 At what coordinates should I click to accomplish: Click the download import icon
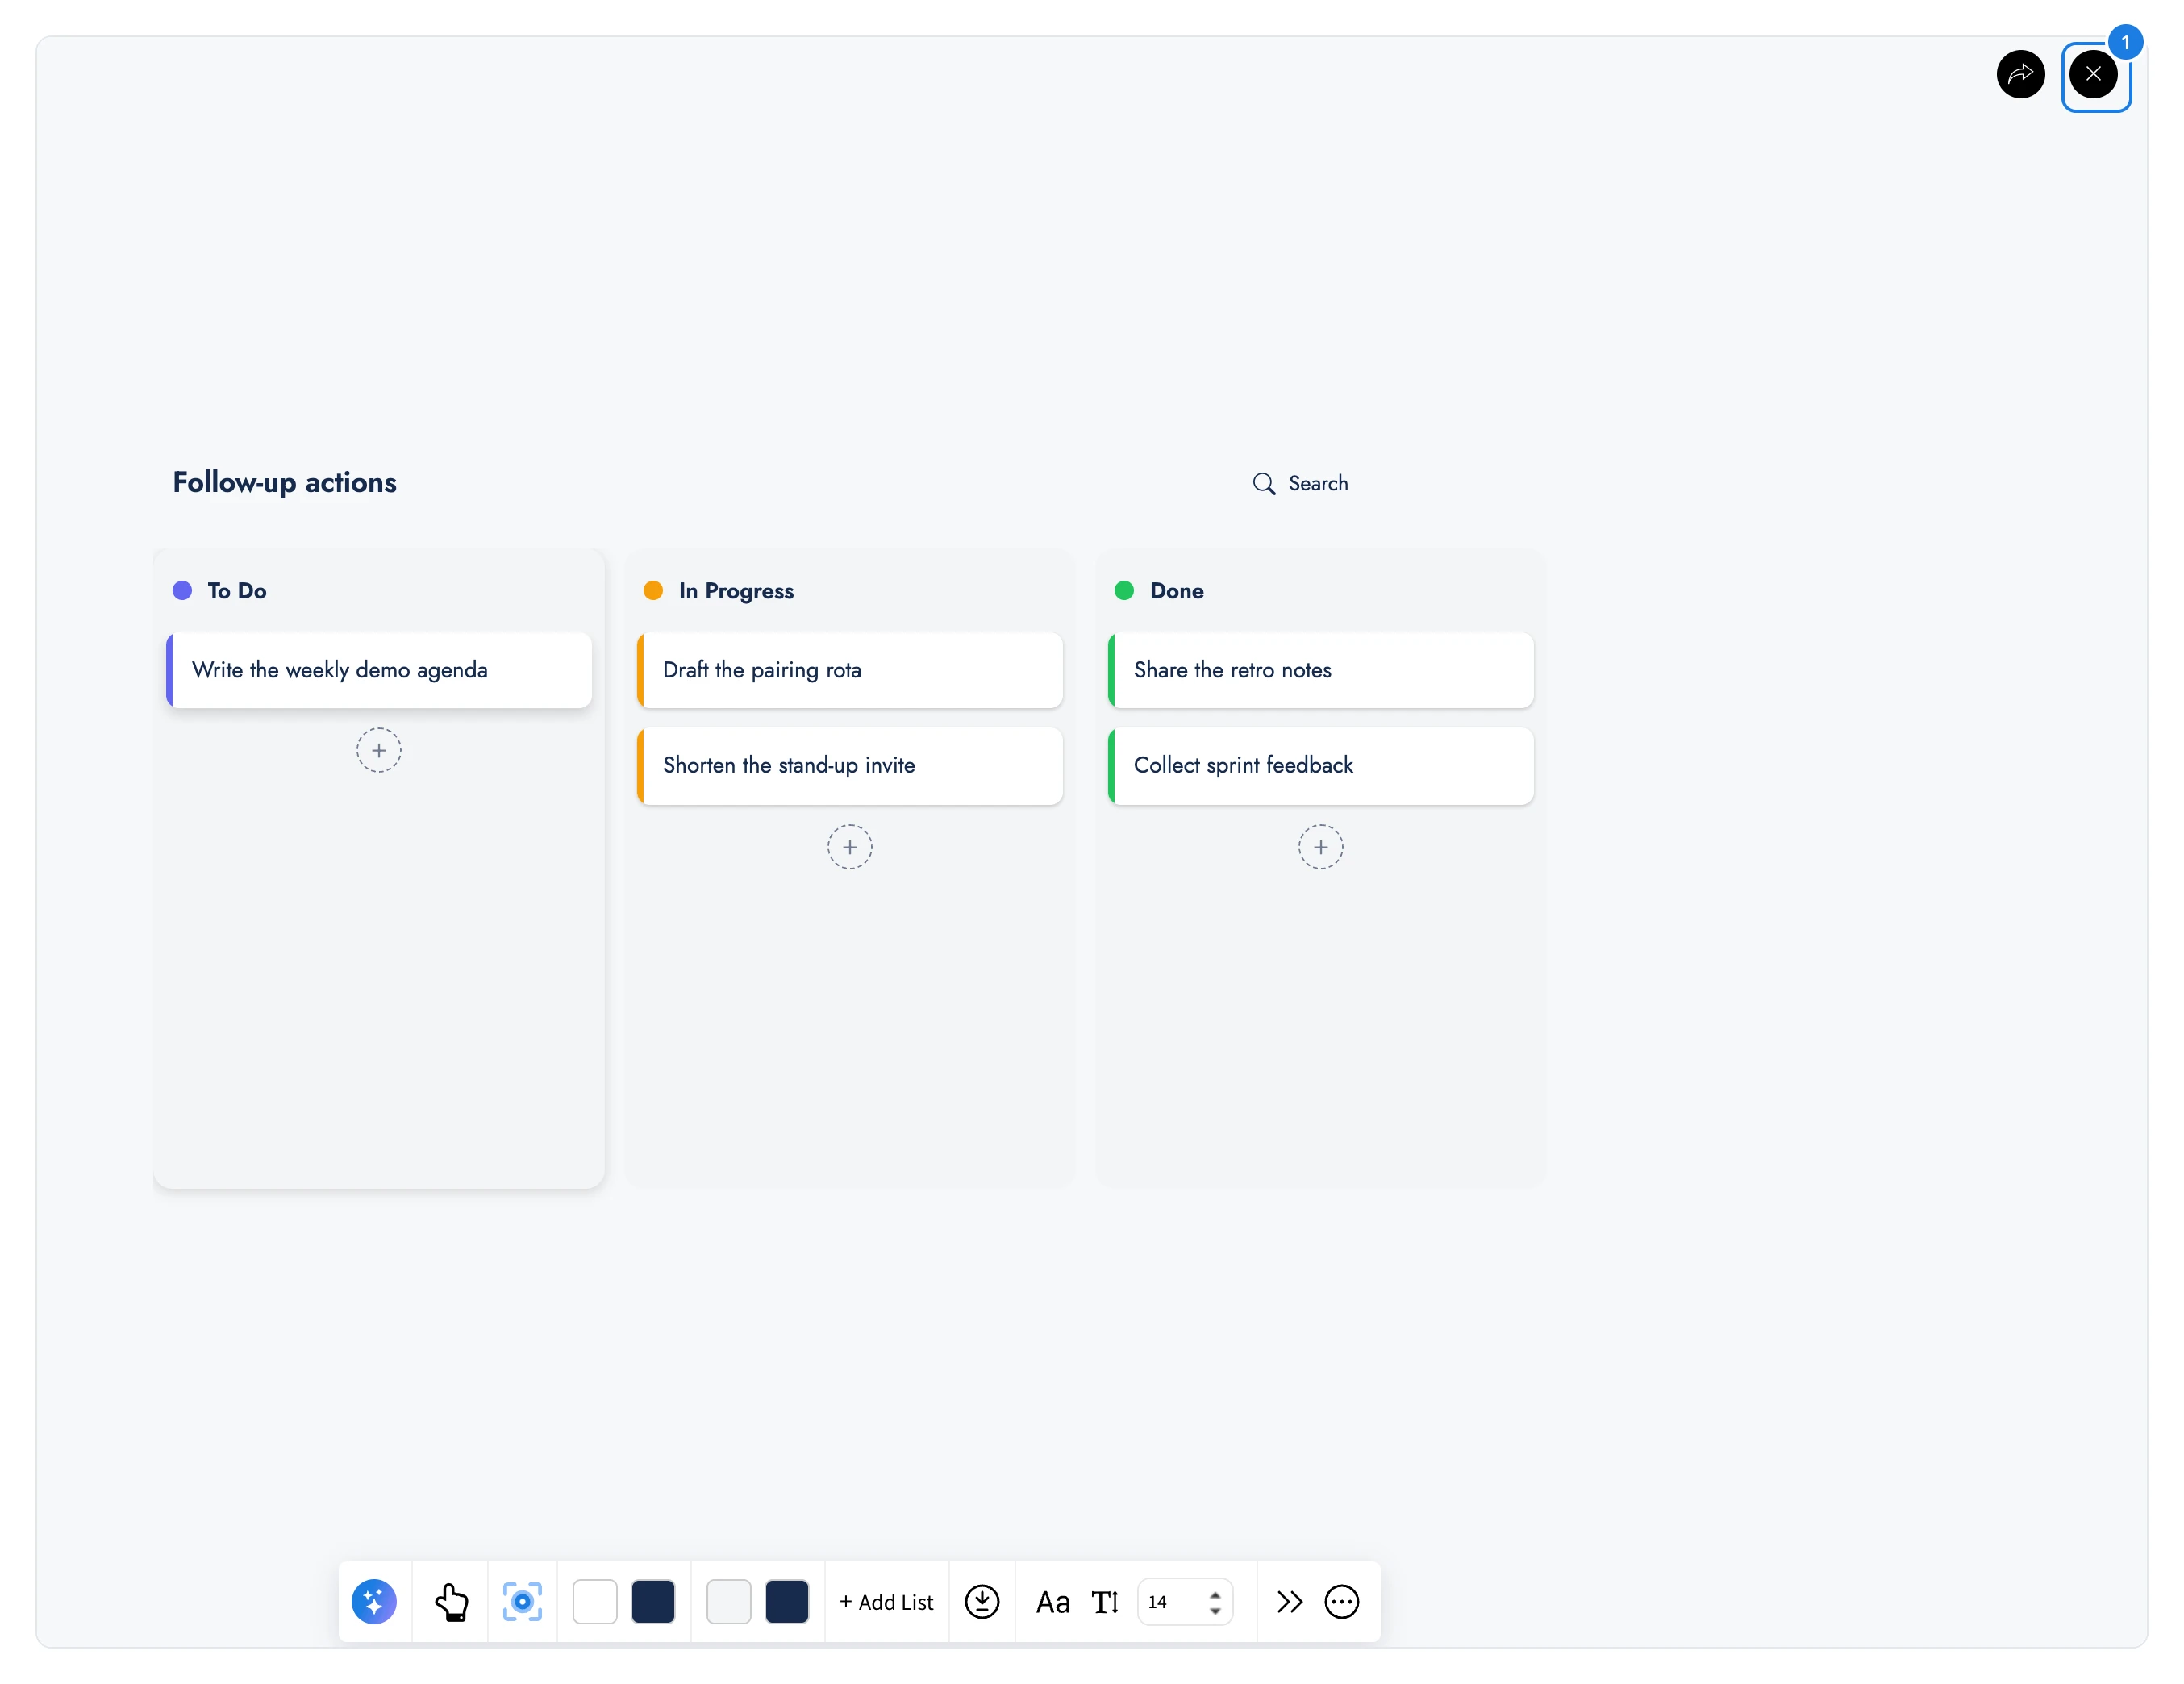[982, 1602]
